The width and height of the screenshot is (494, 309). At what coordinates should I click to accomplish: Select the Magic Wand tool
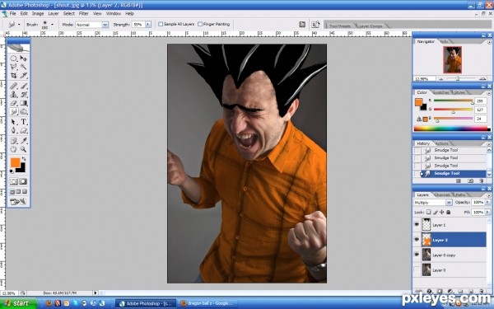pos(24,67)
